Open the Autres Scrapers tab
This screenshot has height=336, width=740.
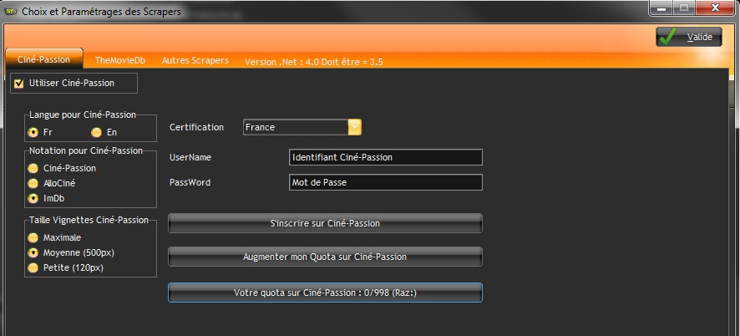coord(195,60)
